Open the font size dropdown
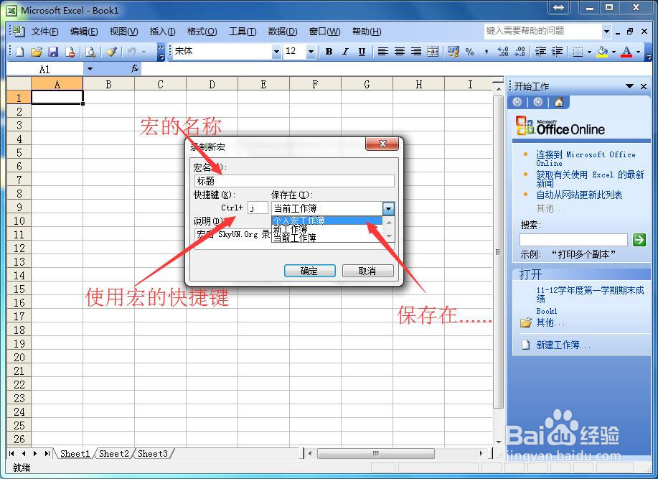 311,52
